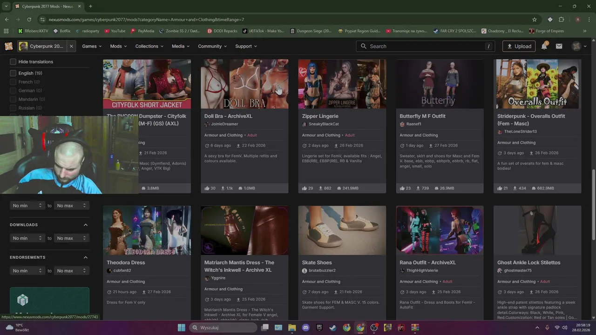Open the YouTube bookmark
596x335 pixels.
click(115, 31)
